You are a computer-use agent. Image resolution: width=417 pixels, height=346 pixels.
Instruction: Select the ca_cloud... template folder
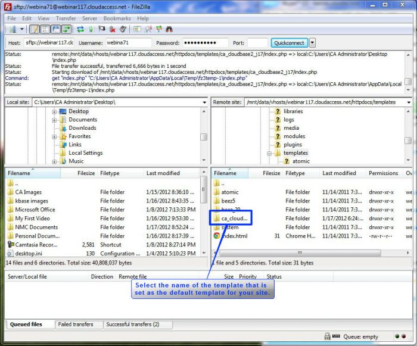[234, 219]
